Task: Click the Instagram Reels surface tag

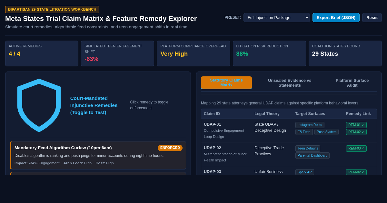Action: [x=310, y=125]
